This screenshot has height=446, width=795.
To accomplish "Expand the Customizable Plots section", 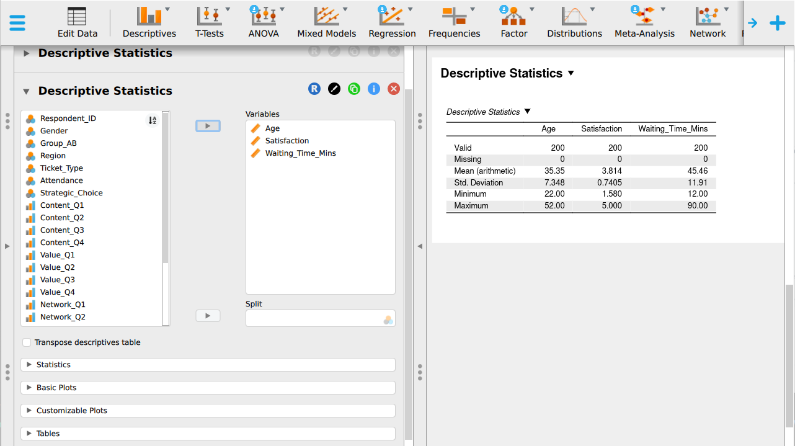I will click(x=208, y=411).
